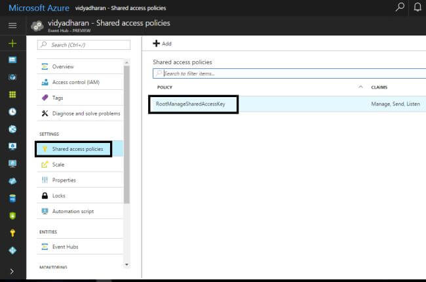The height and width of the screenshot is (282, 426).
Task: Open notifications bell icon
Action: pos(417,7)
